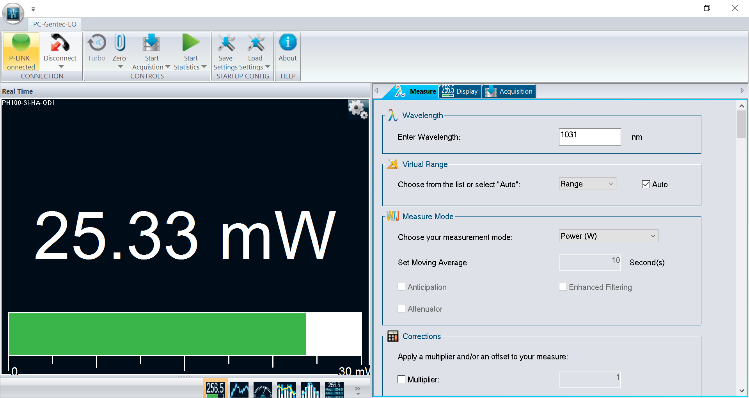Switch to scope line graph view

tap(239, 389)
